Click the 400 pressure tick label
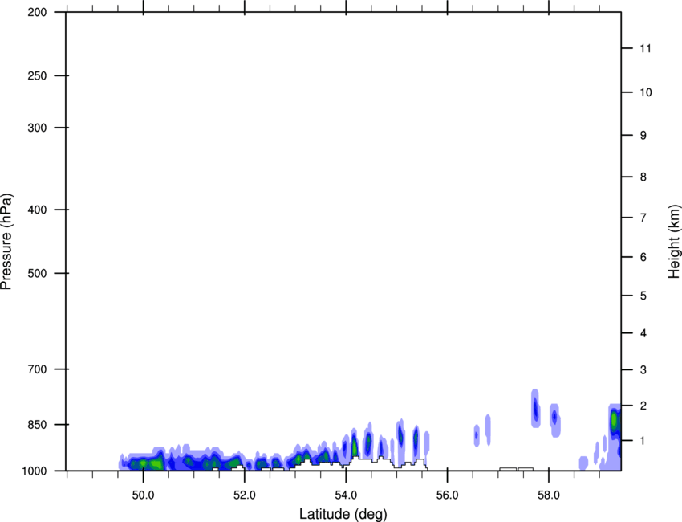682x522 pixels. pyautogui.click(x=37, y=210)
